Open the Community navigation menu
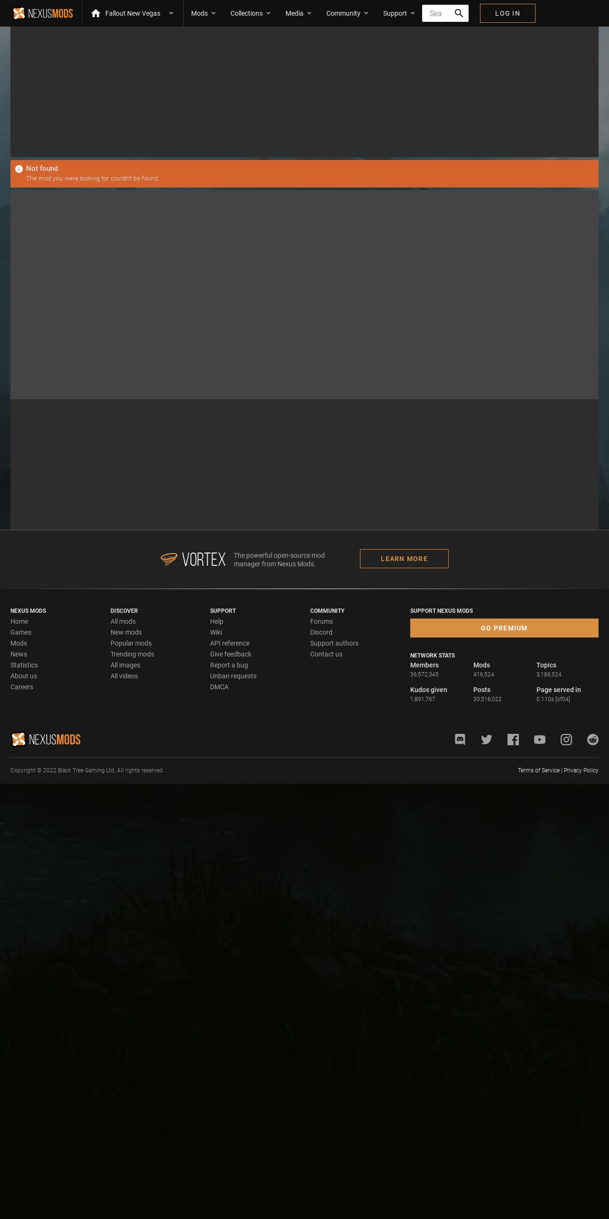 343,13
